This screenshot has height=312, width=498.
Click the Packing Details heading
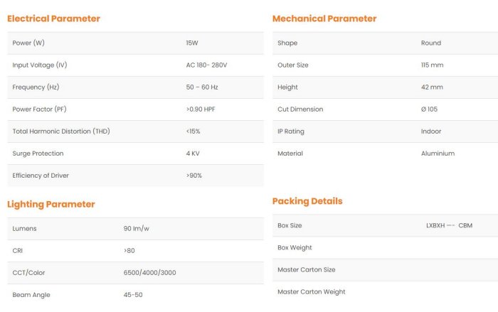click(307, 201)
